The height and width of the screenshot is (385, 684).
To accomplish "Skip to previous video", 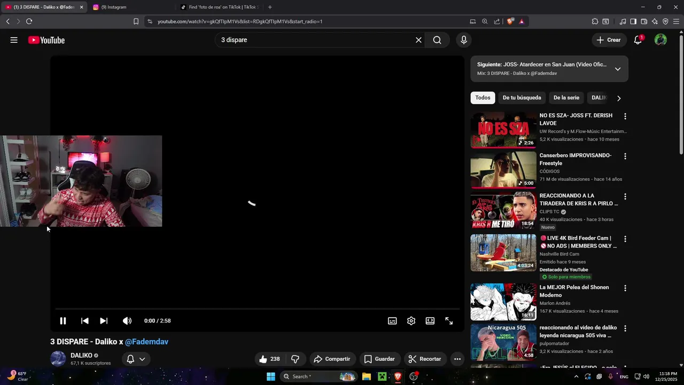I will [84, 321].
